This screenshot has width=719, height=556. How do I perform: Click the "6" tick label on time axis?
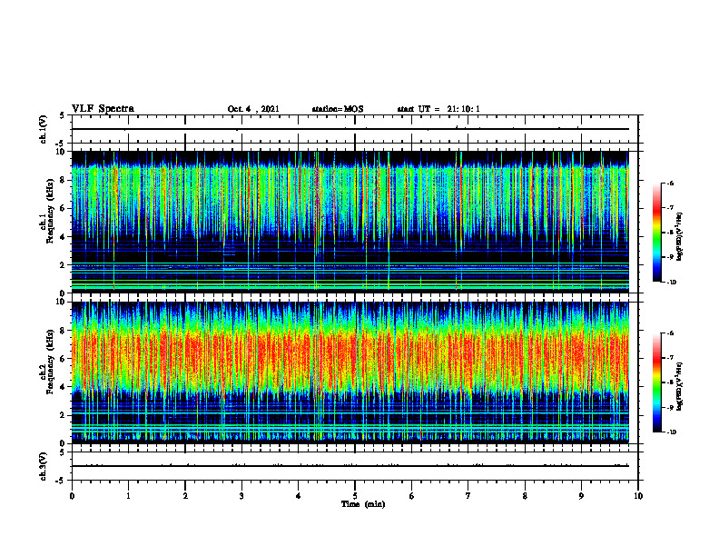click(x=412, y=496)
